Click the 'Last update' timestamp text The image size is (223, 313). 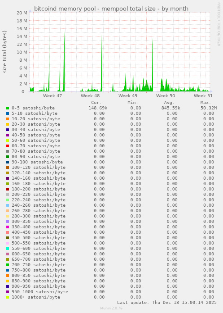click(x=167, y=303)
